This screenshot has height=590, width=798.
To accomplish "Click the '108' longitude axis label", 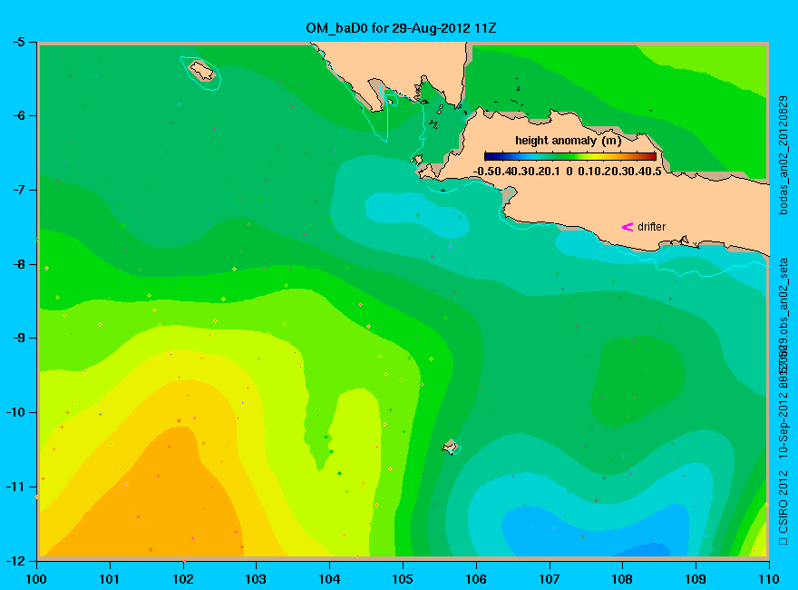I will [x=622, y=579].
